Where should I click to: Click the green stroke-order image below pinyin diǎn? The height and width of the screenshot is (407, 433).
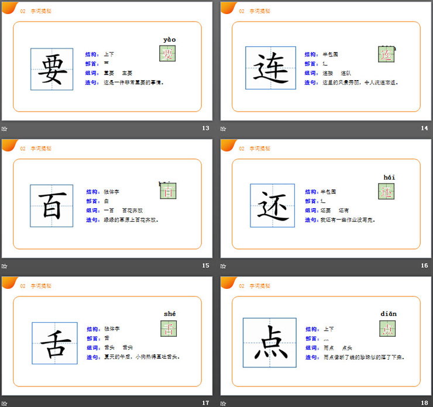point(387,329)
